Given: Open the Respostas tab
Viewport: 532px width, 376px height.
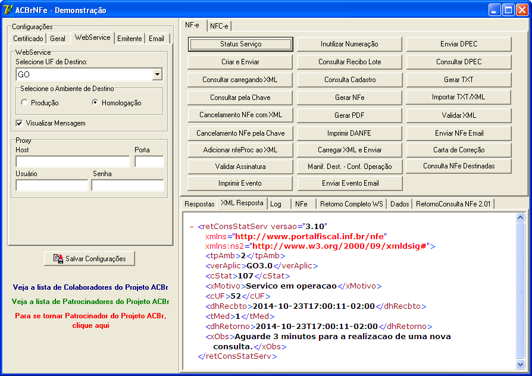Looking at the screenshot, I should [x=199, y=204].
